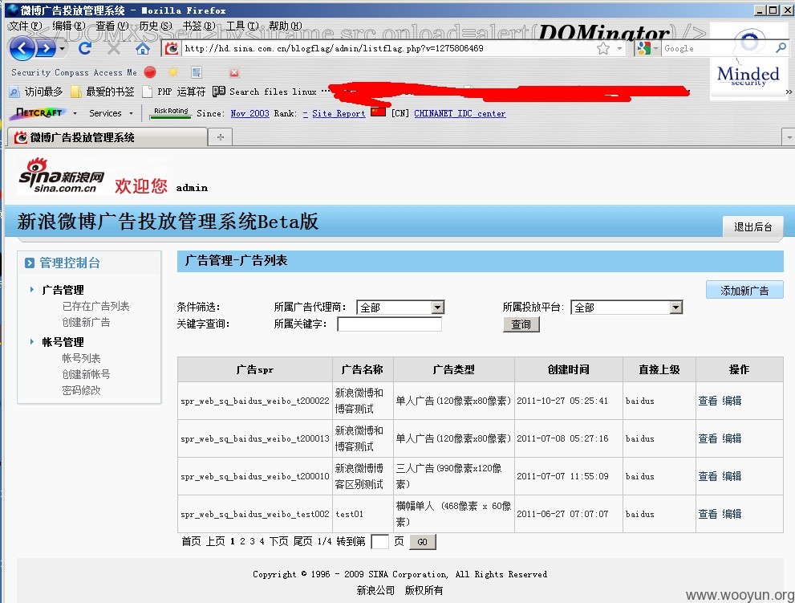Click 编辑 for spr_web_sq_baidus_weibo_t200013

732,438
